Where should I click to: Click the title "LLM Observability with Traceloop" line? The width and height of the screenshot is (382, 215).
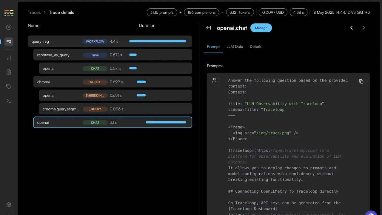pyautogui.click(x=276, y=104)
